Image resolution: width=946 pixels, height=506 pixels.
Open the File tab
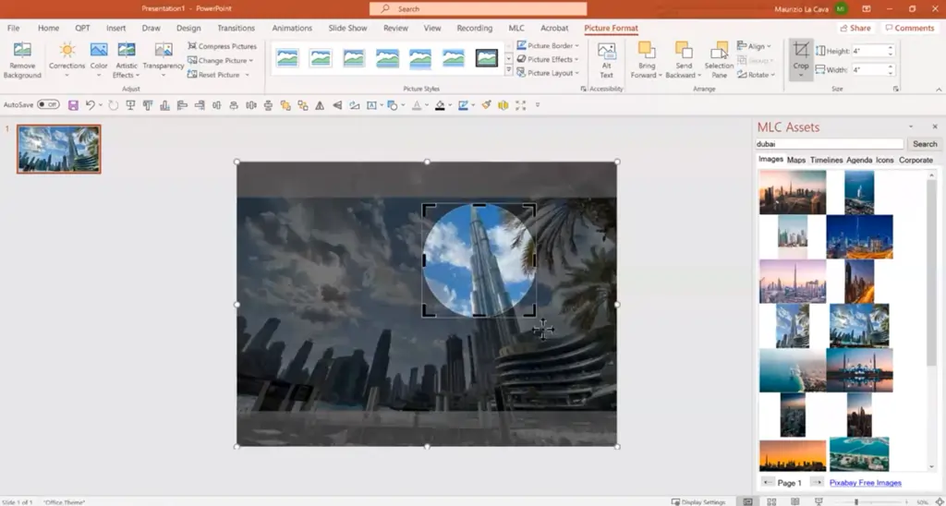tap(13, 28)
